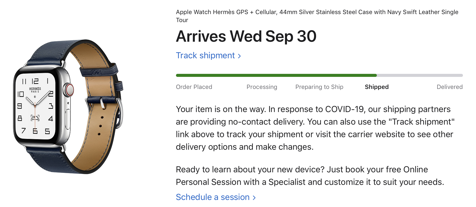The width and height of the screenshot is (476, 207).
Task: Click the chevron beside Track shipment
Action: [x=240, y=56]
